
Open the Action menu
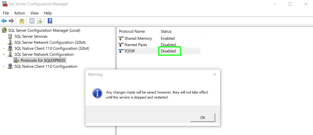tap(19, 13)
